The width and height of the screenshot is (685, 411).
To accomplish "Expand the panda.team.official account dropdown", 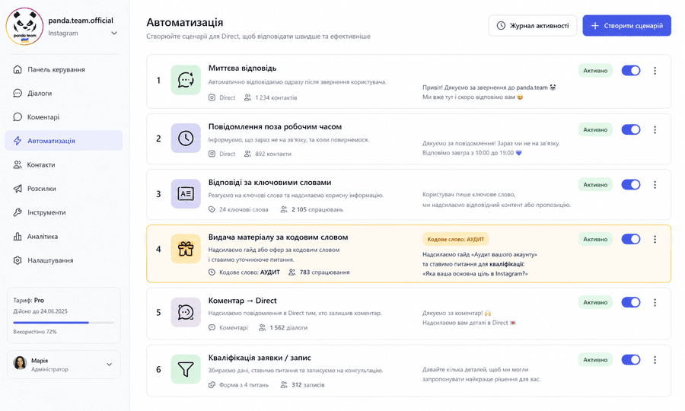I will point(114,33).
